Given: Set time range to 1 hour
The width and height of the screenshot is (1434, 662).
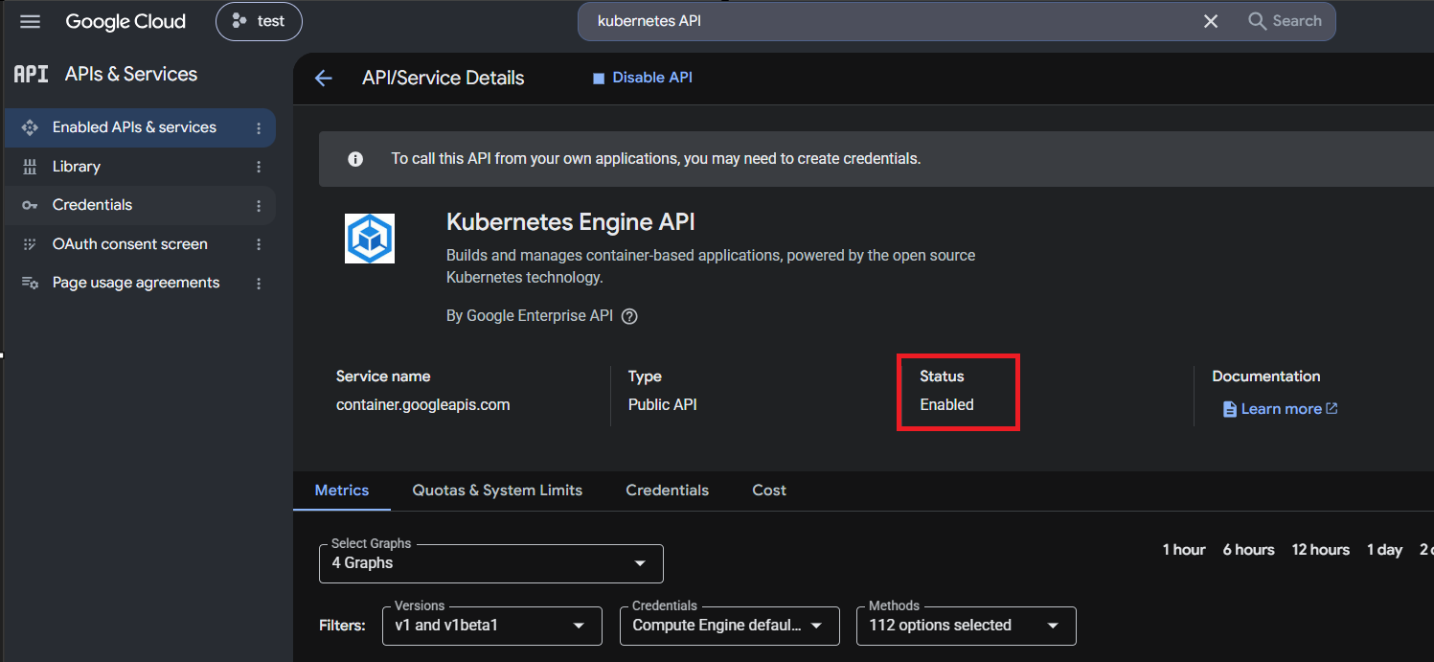Looking at the screenshot, I should [1184, 550].
